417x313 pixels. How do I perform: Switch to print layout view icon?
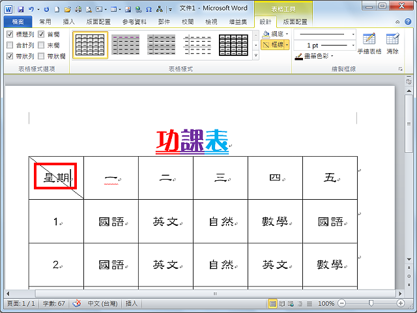[272, 303]
